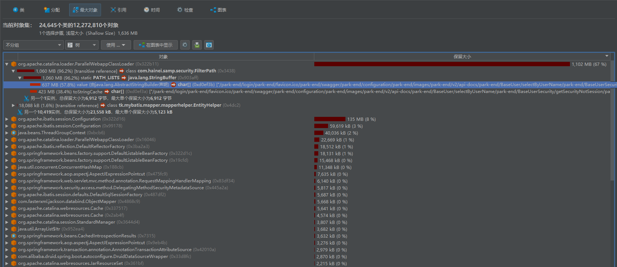Click the arrow icon before tk.mybatis EntityHelper

103,105
